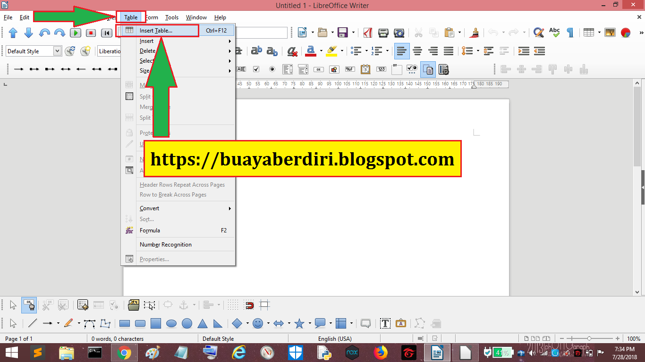
Task: Toggle Justified alignment button
Action: click(x=449, y=51)
